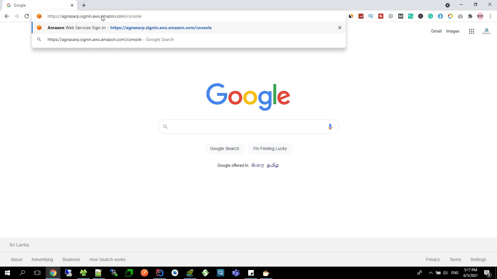Show hidden system tray icons
The height and width of the screenshot is (279, 497).
tap(431, 273)
